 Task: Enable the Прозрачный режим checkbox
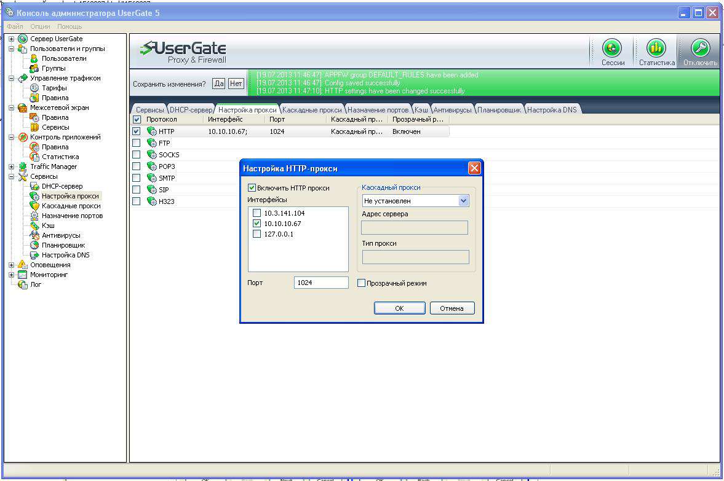pos(362,283)
